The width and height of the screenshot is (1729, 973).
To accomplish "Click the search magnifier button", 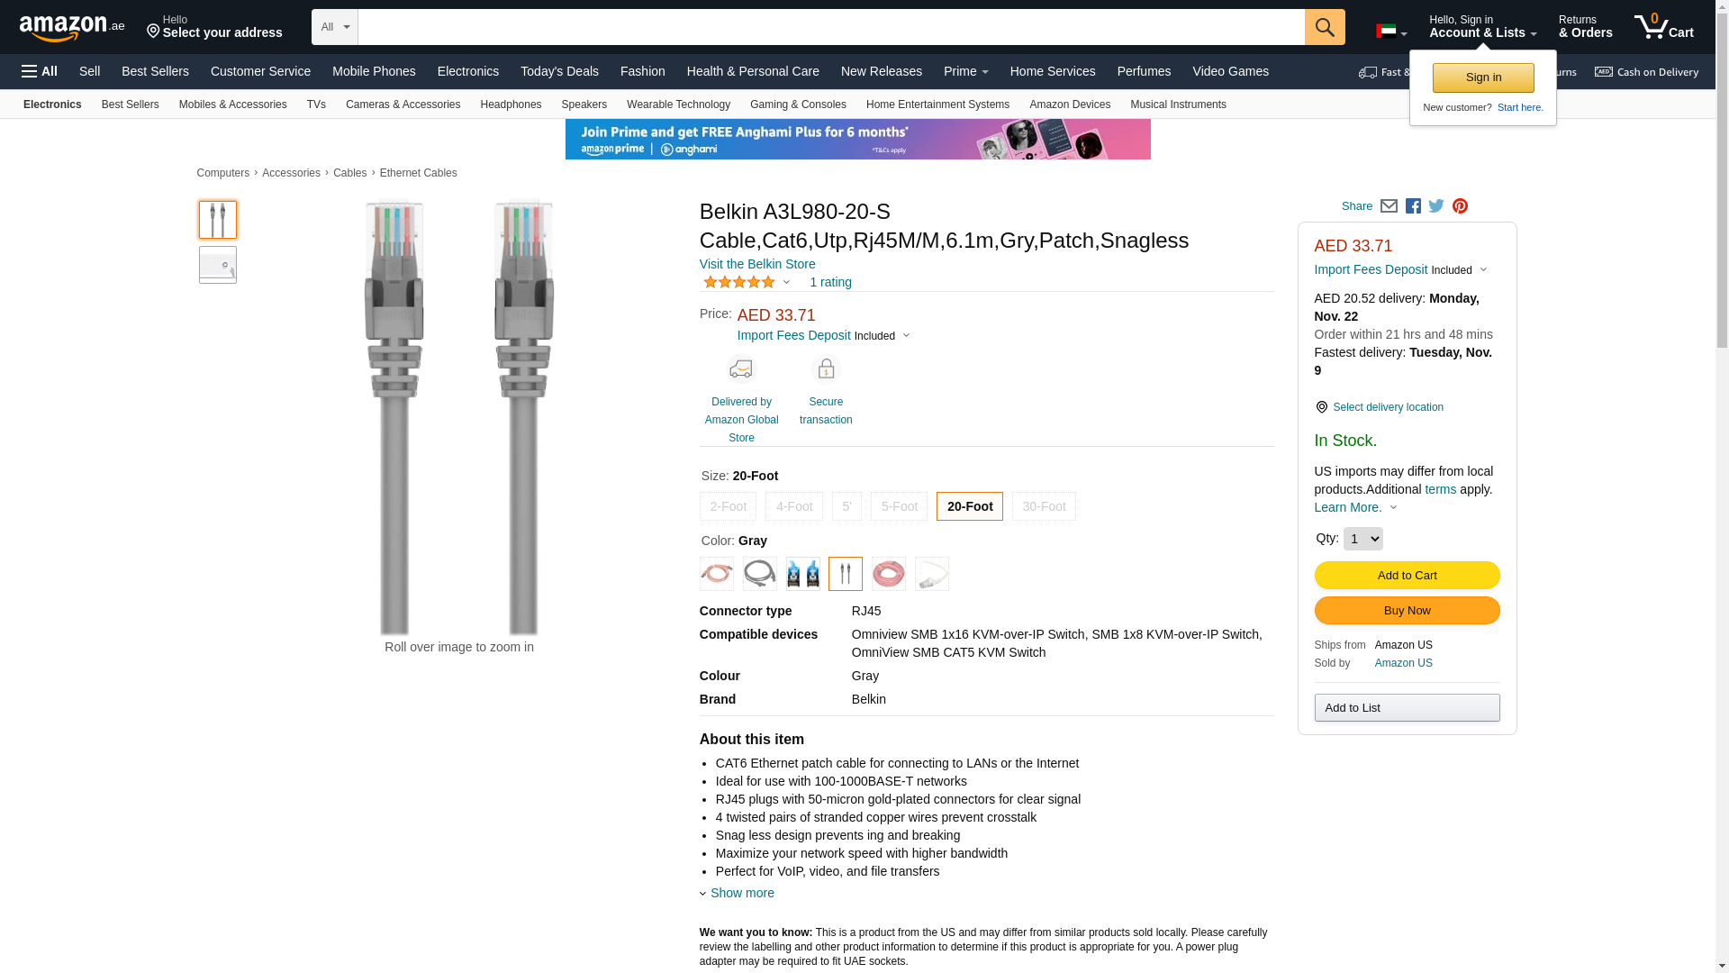I will pyautogui.click(x=1324, y=27).
